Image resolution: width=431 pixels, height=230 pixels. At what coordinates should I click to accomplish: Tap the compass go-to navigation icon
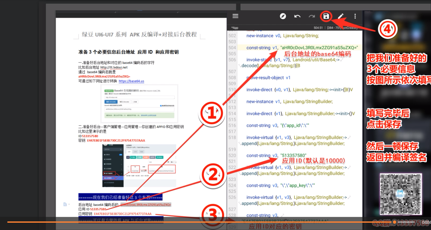point(283,16)
